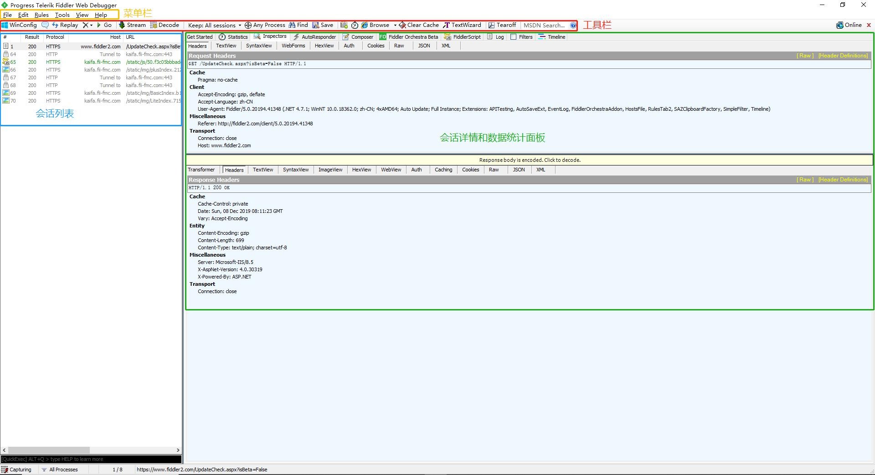Open the Keep: All sessions dropdown
The width and height of the screenshot is (875, 475).
pyautogui.click(x=214, y=26)
